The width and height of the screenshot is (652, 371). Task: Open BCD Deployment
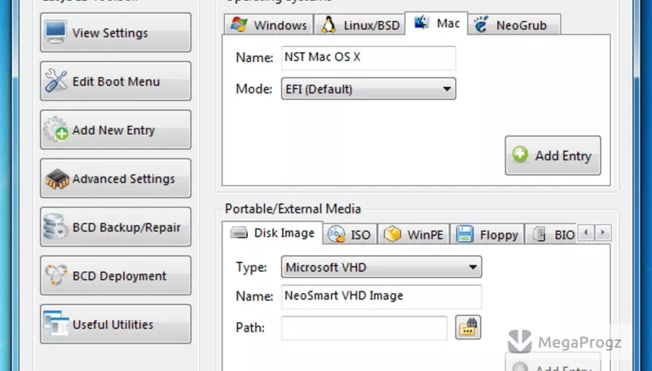pyautogui.click(x=116, y=276)
